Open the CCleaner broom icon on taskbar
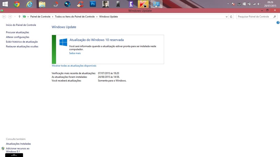Image resolution: width=280 pixels, height=157 pixels. 80,4
